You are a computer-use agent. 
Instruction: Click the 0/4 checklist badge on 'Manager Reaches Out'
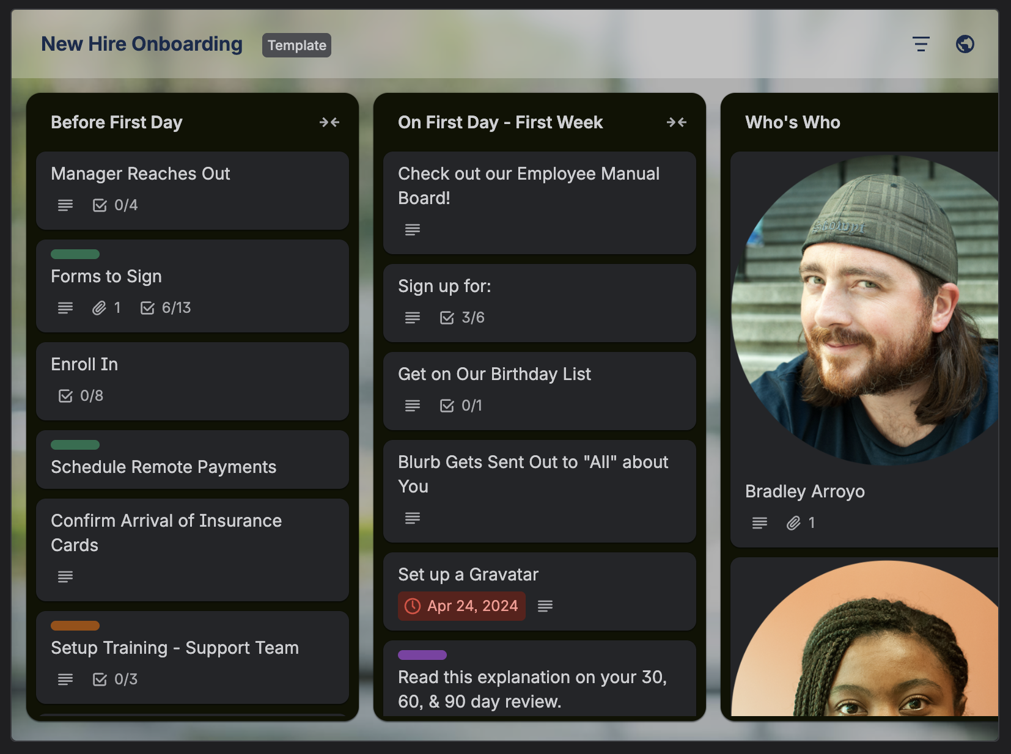(116, 205)
